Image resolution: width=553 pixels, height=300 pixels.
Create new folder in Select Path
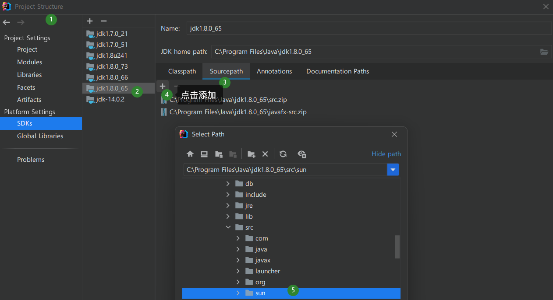[251, 154]
